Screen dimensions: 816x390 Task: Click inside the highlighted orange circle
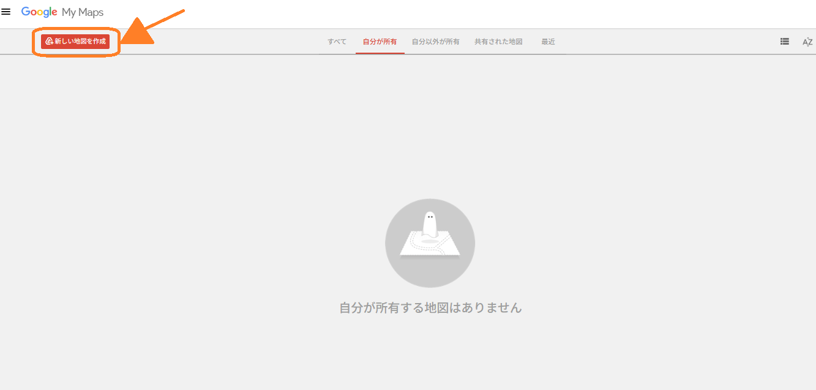click(x=75, y=41)
